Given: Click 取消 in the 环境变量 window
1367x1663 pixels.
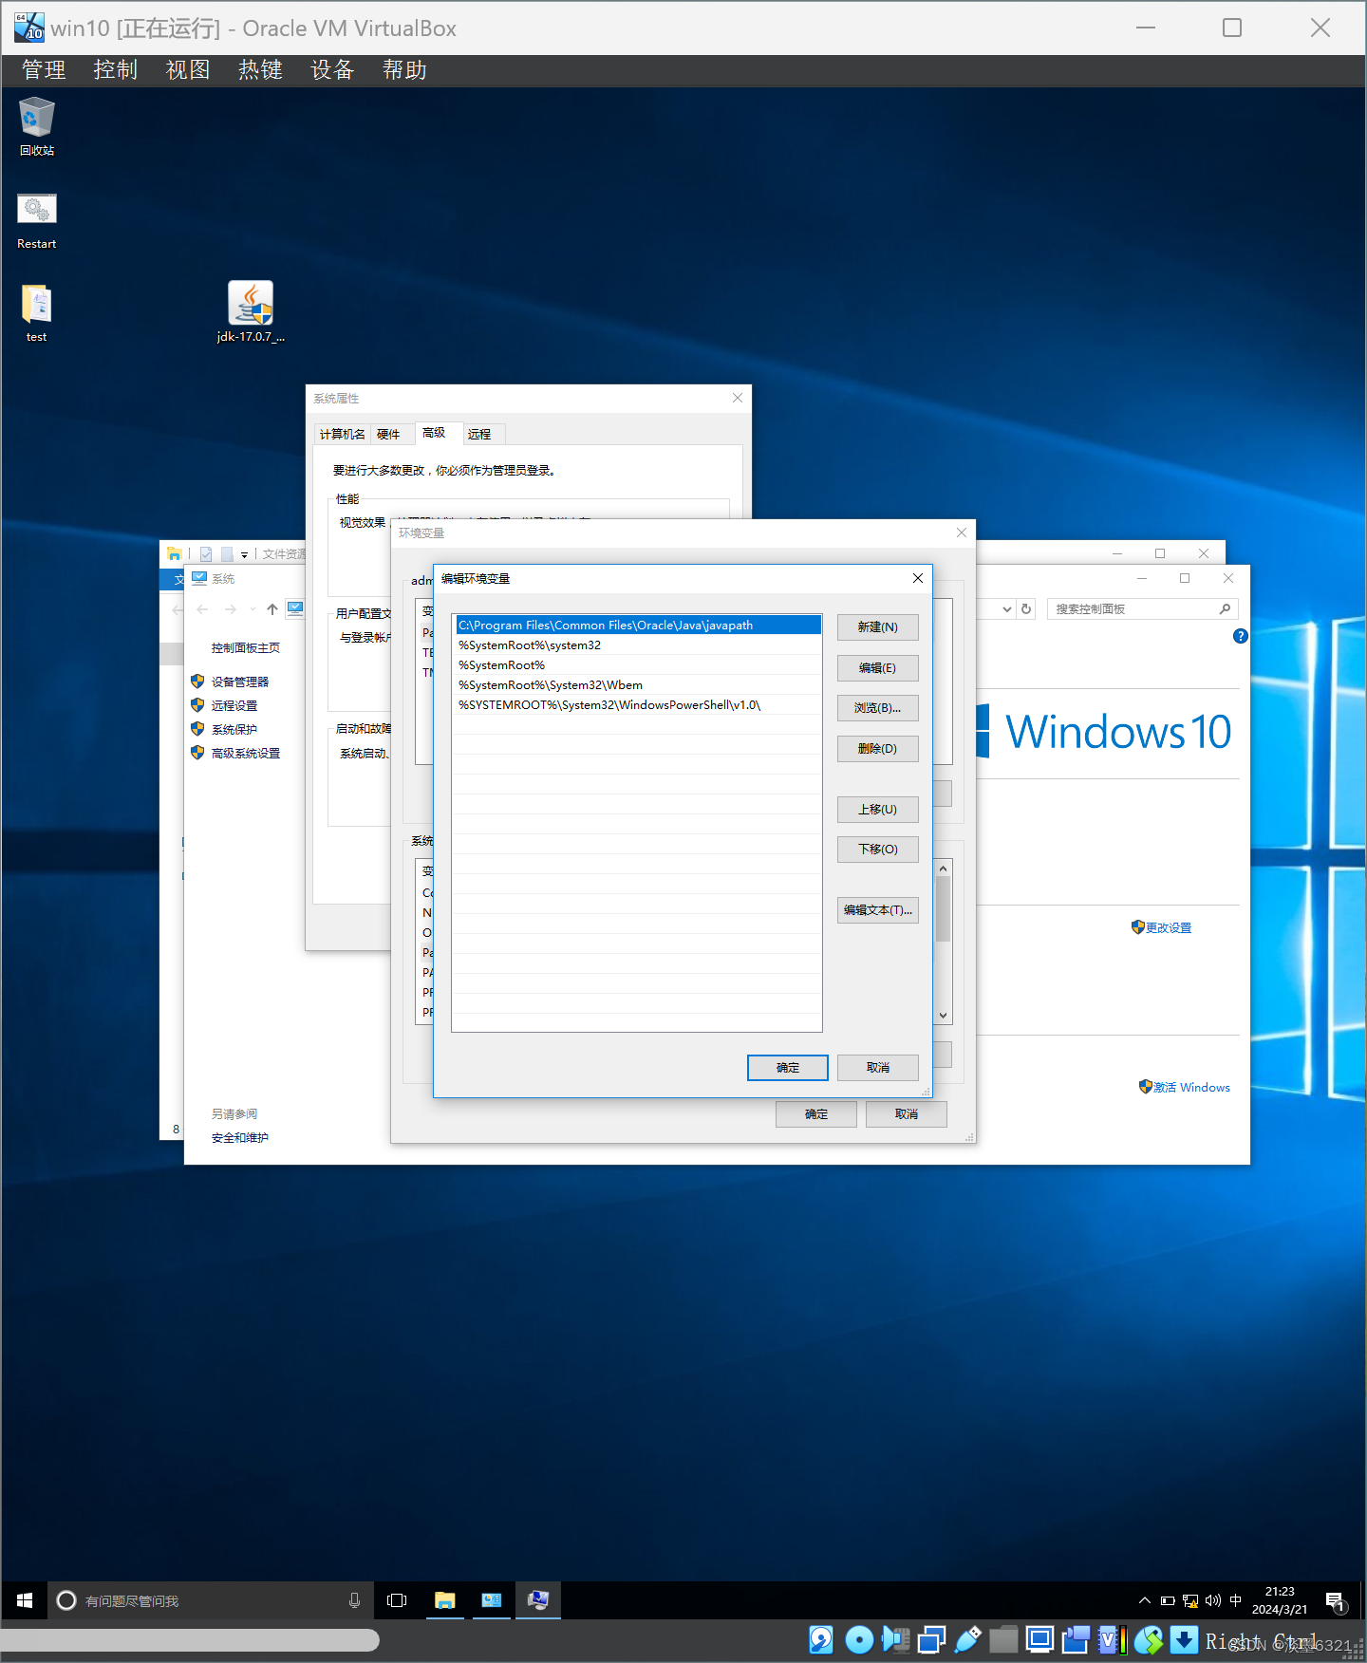Looking at the screenshot, I should pyautogui.click(x=906, y=1114).
